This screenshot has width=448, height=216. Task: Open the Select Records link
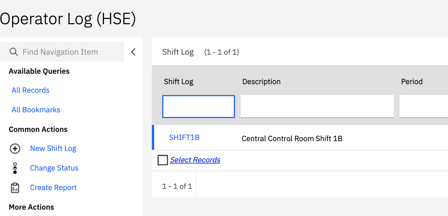(x=195, y=160)
